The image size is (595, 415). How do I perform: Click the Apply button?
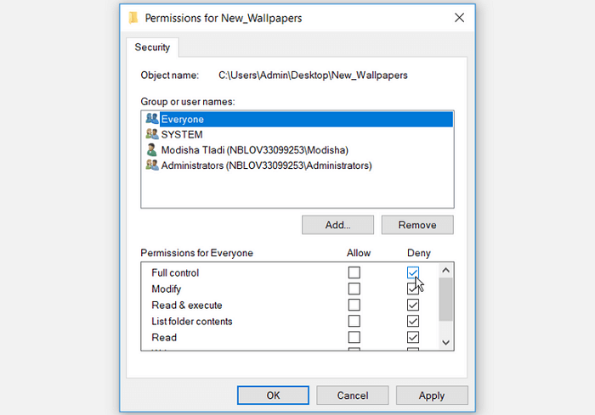(432, 395)
